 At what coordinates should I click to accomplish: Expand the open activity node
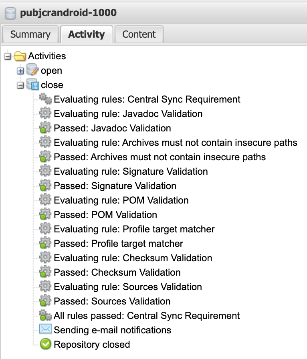(x=20, y=71)
